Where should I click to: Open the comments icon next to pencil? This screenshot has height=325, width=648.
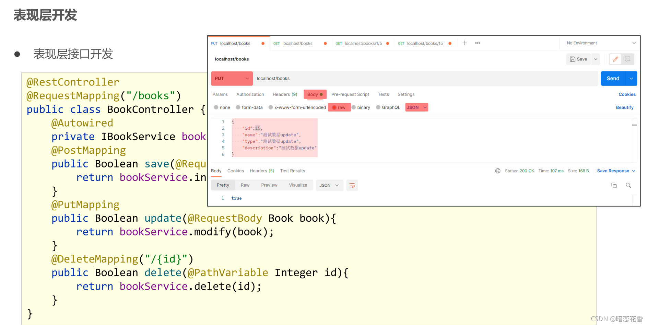[627, 59]
